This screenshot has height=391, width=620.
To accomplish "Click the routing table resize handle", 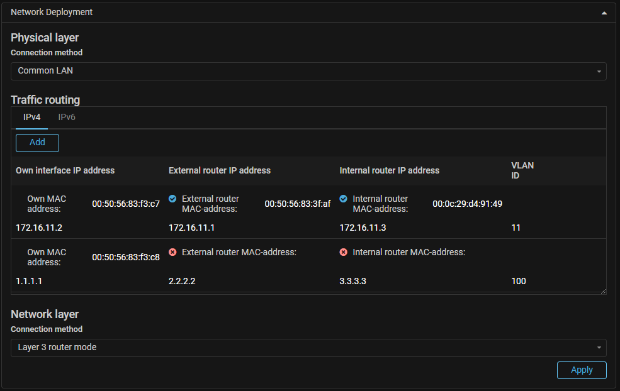I will (x=603, y=291).
